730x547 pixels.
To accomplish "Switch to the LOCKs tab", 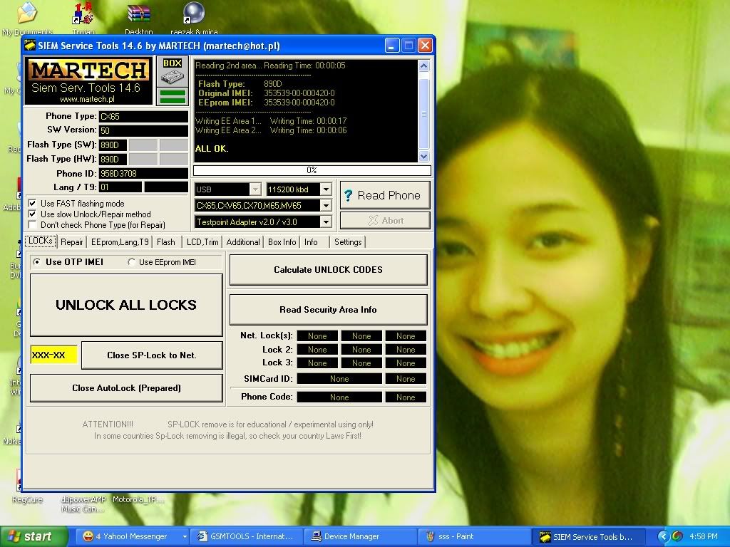I will pos(41,241).
